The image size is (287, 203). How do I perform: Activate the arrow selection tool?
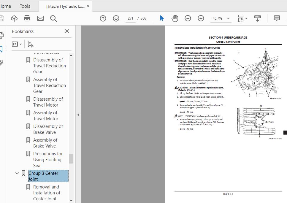[x=162, y=18]
